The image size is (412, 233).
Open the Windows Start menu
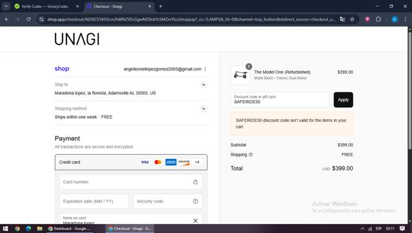point(5,228)
